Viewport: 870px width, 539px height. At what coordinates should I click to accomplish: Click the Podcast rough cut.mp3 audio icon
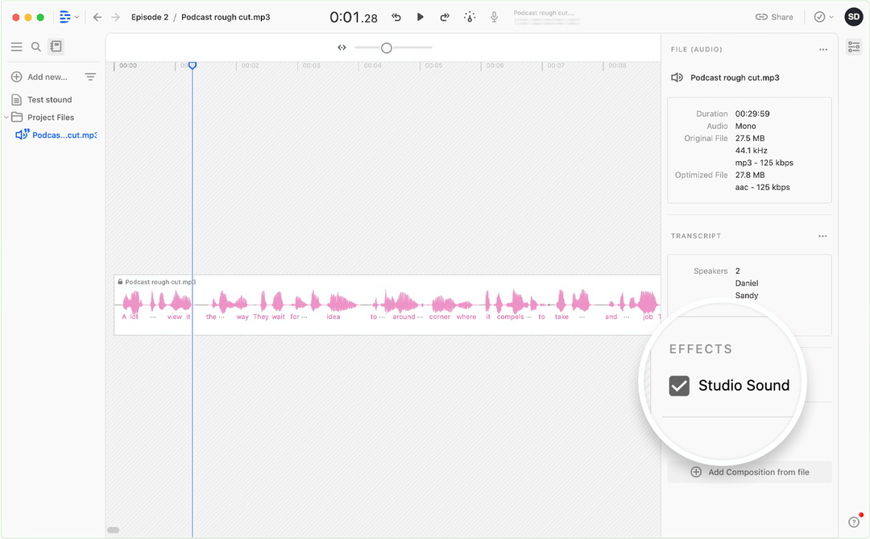(x=676, y=77)
